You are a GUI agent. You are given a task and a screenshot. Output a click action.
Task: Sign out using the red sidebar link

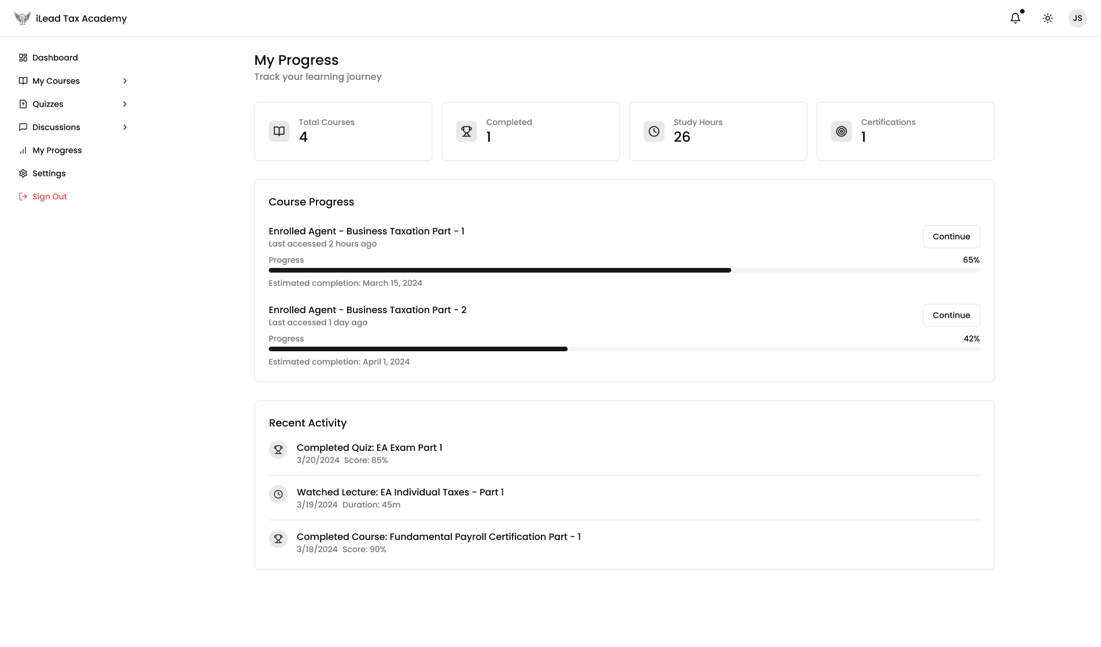point(49,197)
